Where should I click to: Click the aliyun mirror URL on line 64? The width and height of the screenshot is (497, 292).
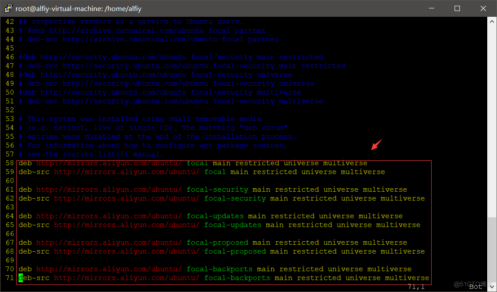109,216
